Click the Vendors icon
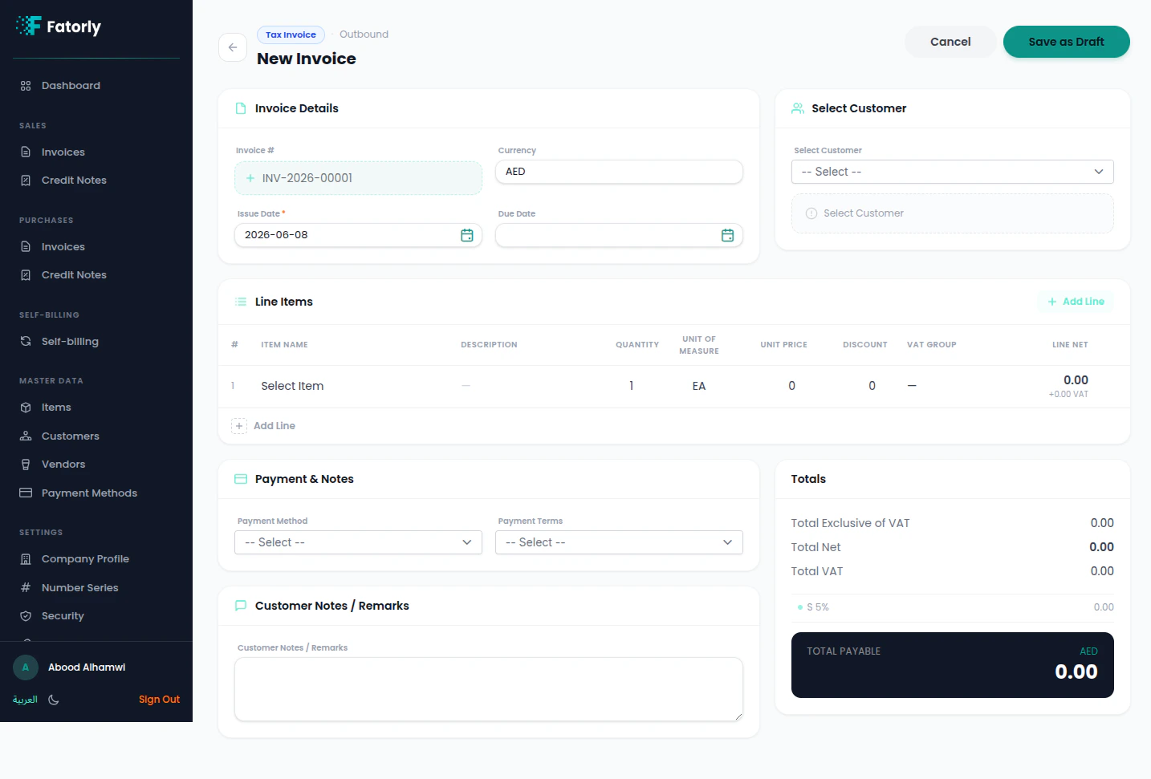The height and width of the screenshot is (779, 1151). 26,465
